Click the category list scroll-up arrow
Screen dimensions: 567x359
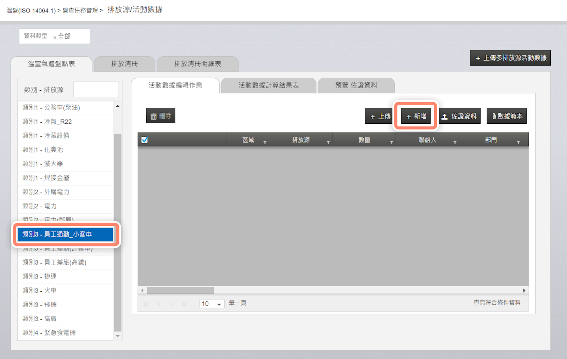(118, 106)
